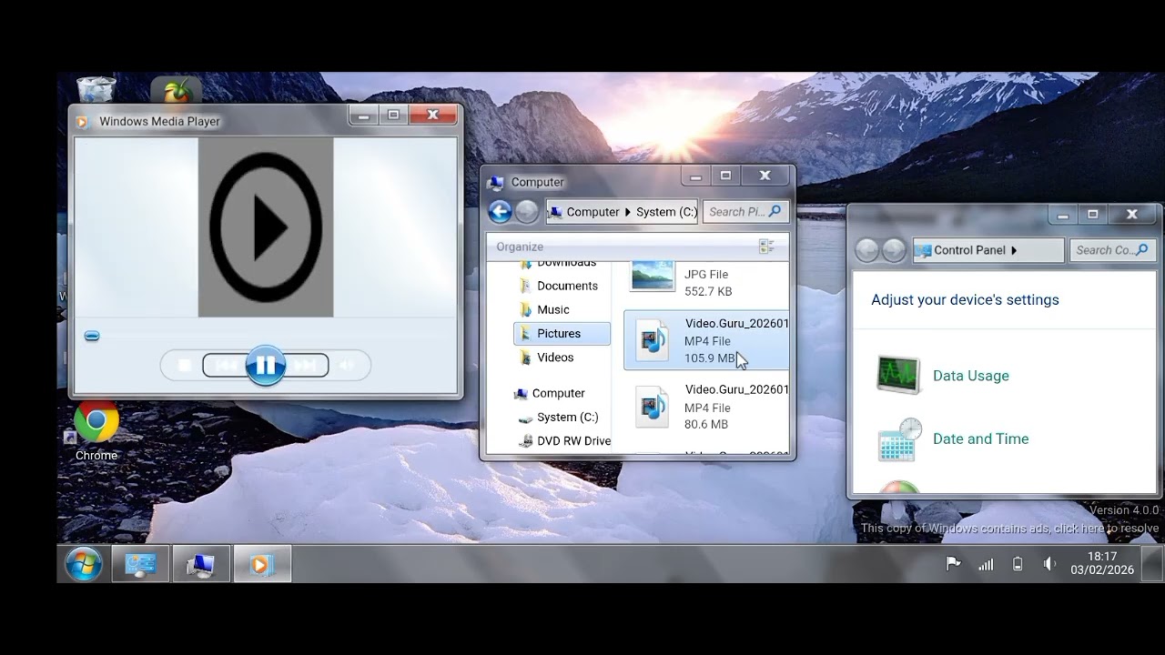The width and height of the screenshot is (1165, 655).
Task: Click the large play symbol in the video area
Action: (x=266, y=227)
